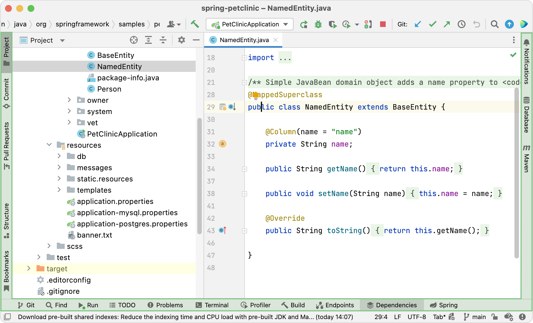Open the Problems tool tab

(x=165, y=305)
